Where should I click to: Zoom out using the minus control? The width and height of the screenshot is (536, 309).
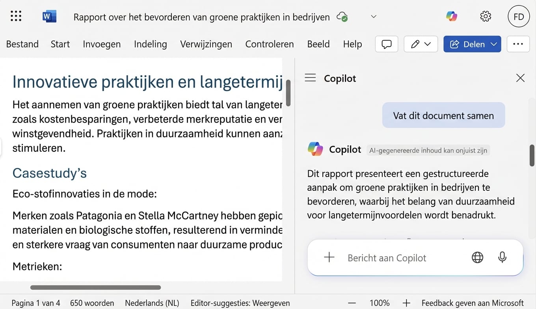point(352,303)
